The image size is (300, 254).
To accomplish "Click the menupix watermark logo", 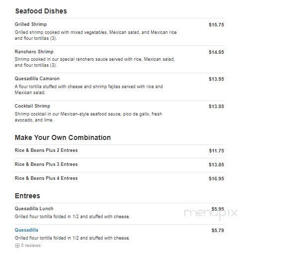I will 210,213.
